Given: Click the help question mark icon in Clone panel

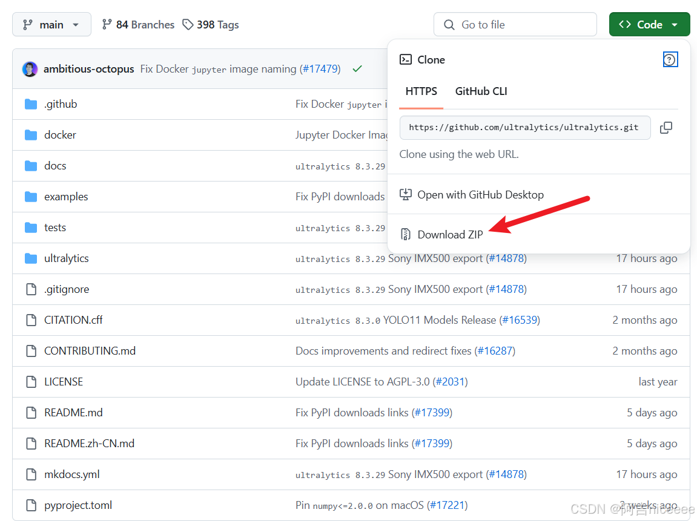Looking at the screenshot, I should [x=670, y=59].
